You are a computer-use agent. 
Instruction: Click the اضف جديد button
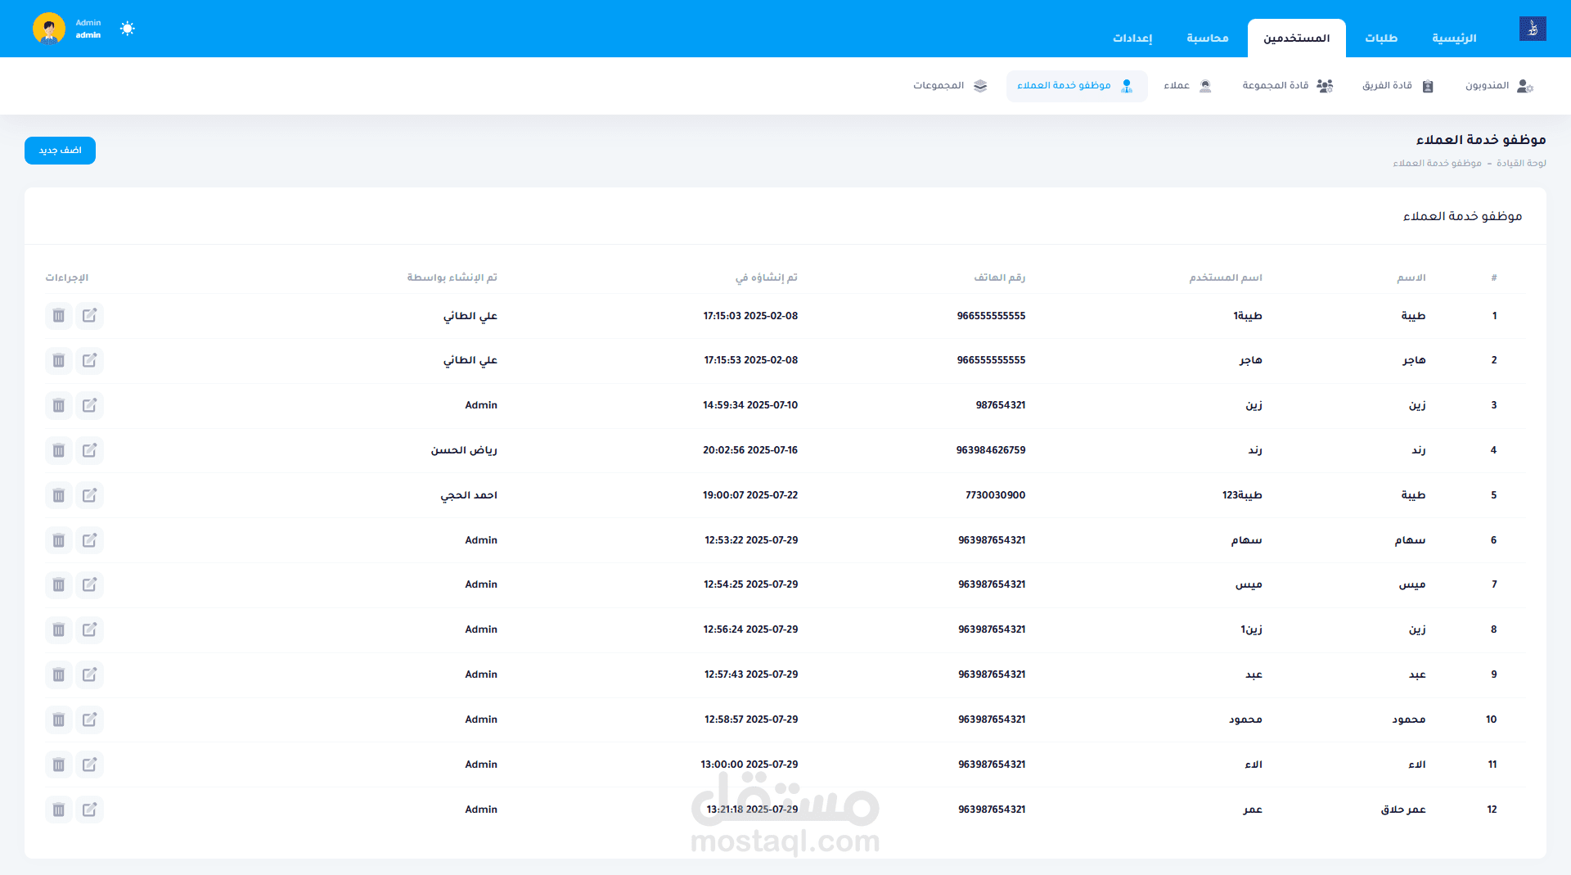point(60,151)
